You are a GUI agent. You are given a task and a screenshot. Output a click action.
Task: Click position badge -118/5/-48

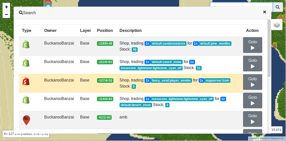(x=105, y=44)
